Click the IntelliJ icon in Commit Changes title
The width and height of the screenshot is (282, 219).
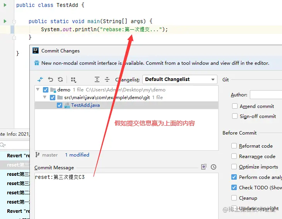[x=36, y=51]
